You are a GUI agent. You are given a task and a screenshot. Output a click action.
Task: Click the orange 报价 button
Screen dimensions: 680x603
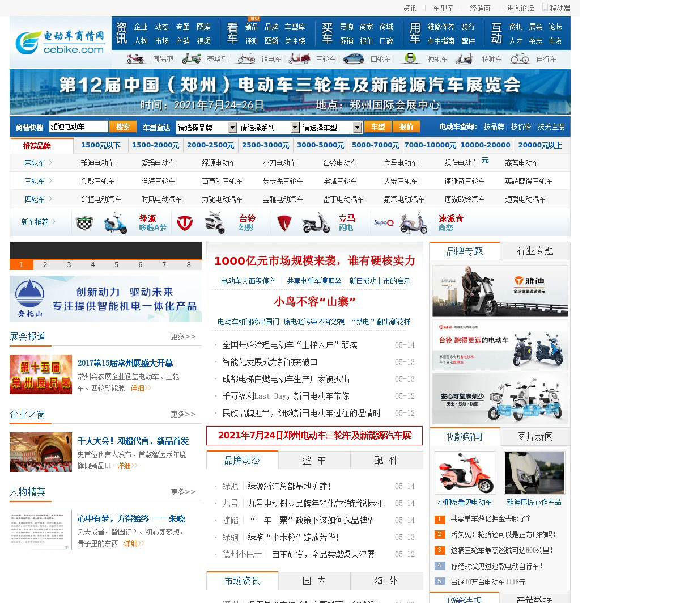pyautogui.click(x=406, y=127)
